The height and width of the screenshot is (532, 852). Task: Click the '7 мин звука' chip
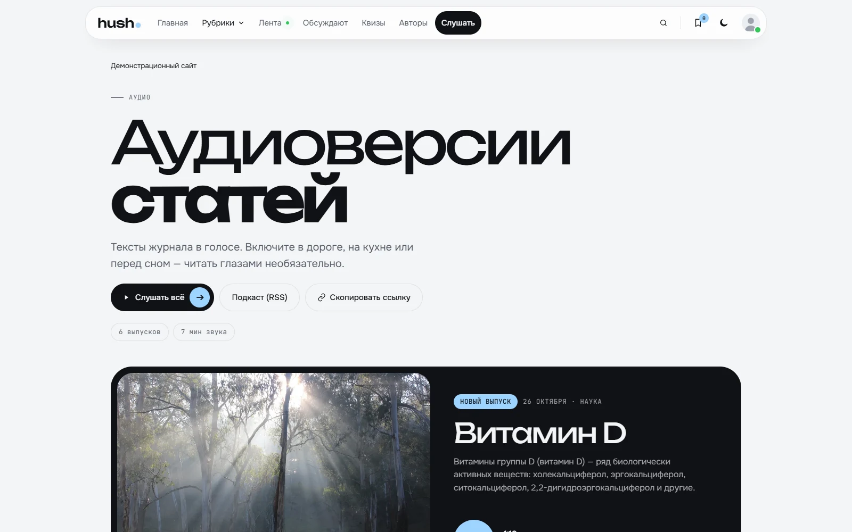pos(204,332)
